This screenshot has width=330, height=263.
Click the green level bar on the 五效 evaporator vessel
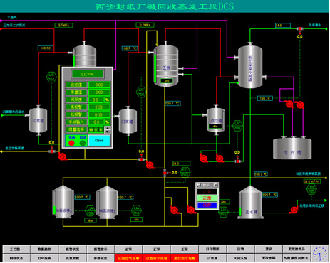(x=155, y=69)
